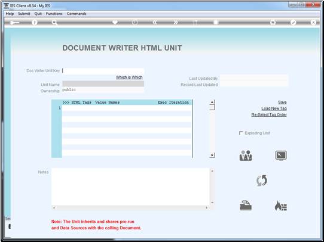Go to next record with double-right arrows
The image size is (324, 242).
pos(175,23)
